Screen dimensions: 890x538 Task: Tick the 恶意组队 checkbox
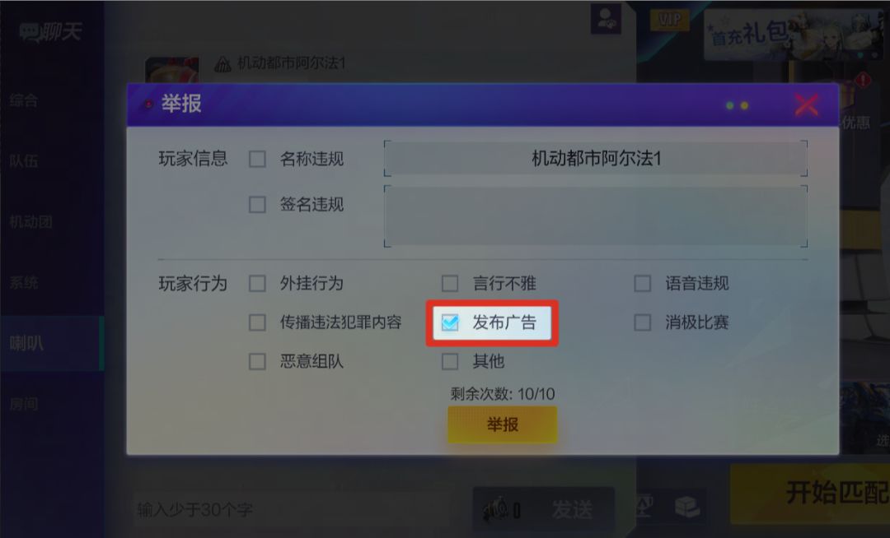[x=257, y=361]
